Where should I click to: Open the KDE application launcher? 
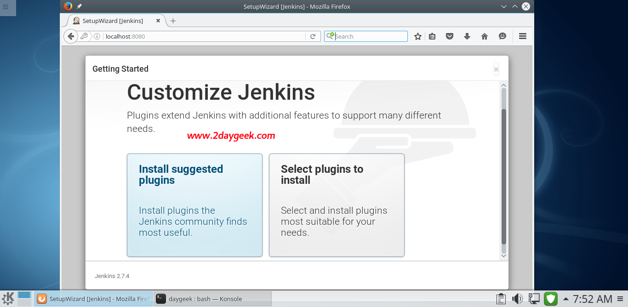click(8, 299)
